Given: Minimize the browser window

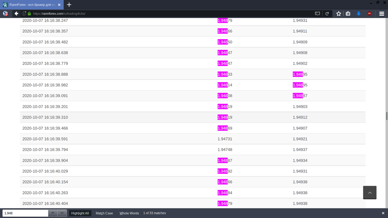Looking at the screenshot, I should 371,3.
